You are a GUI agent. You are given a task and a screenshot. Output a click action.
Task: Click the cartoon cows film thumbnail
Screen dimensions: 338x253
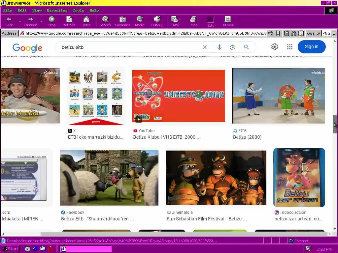pyautogui.click(x=216, y=178)
